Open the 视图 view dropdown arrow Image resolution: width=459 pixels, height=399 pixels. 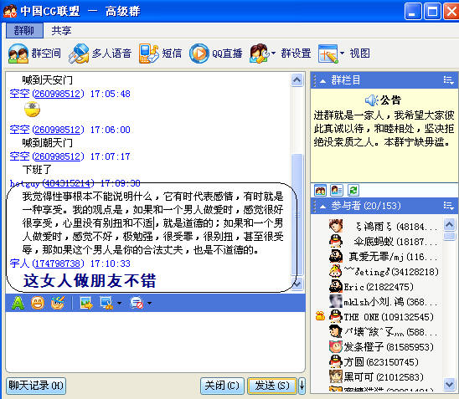pyautogui.click(x=342, y=54)
